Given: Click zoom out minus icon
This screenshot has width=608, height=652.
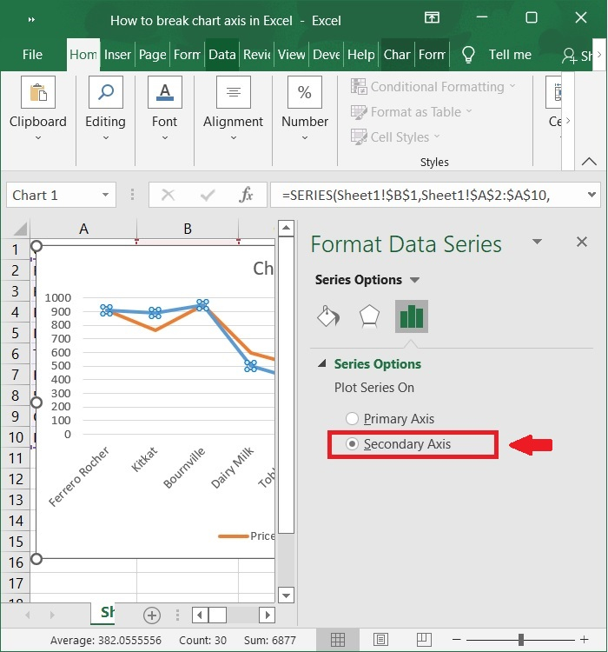Looking at the screenshot, I should [x=456, y=640].
